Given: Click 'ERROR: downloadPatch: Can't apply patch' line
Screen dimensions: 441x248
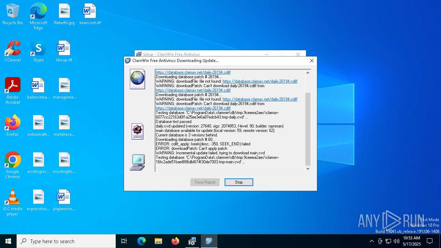Looking at the screenshot, I should tap(191, 148).
